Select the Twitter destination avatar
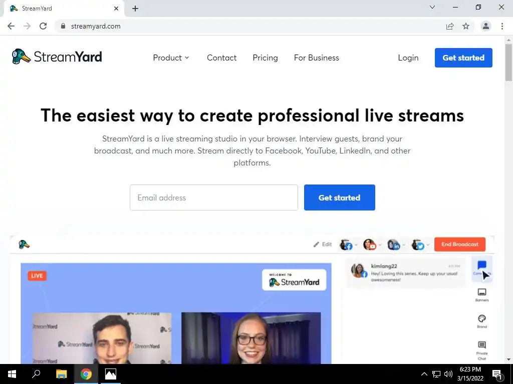 418,244
